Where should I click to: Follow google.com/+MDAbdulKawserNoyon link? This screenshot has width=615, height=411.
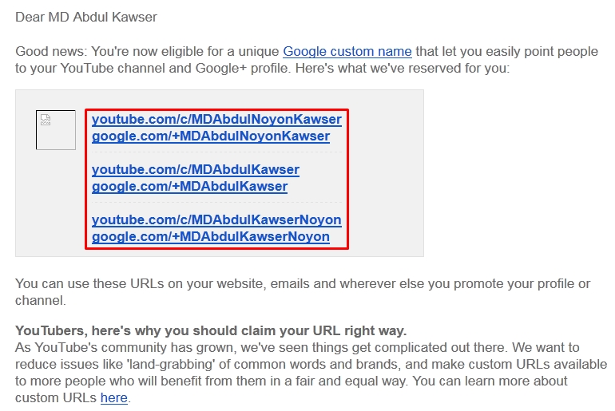click(210, 237)
